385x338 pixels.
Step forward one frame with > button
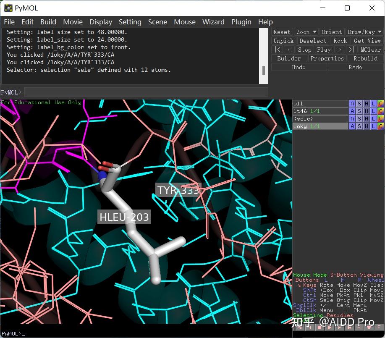pyautogui.click(x=340, y=50)
